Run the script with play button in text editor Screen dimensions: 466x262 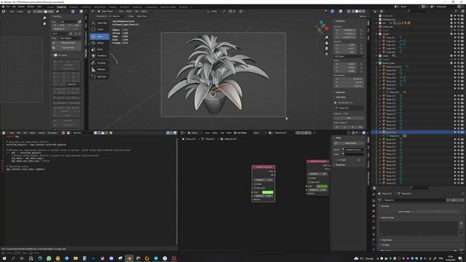111,132
